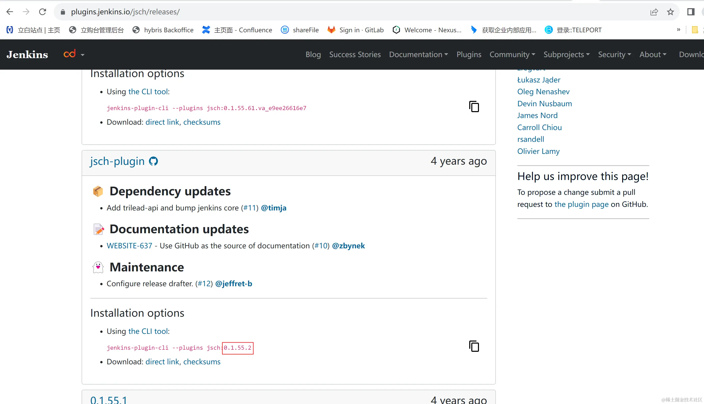
Task: Open direct link download for 0.1.55.61
Action: [x=162, y=122]
